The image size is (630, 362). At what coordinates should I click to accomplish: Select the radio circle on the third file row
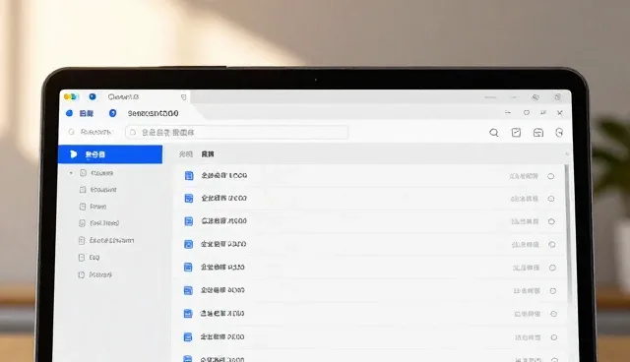[x=551, y=221]
